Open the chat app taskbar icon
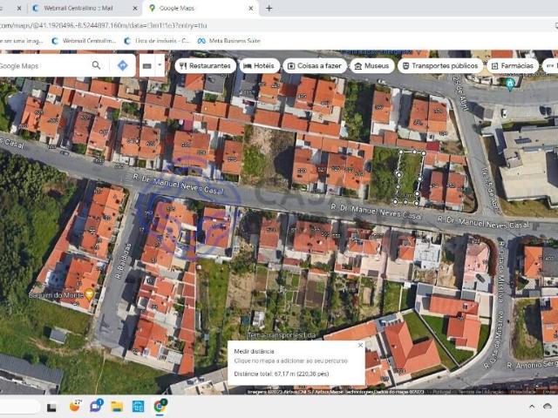Screen dimensions: 558x418 [96, 406]
